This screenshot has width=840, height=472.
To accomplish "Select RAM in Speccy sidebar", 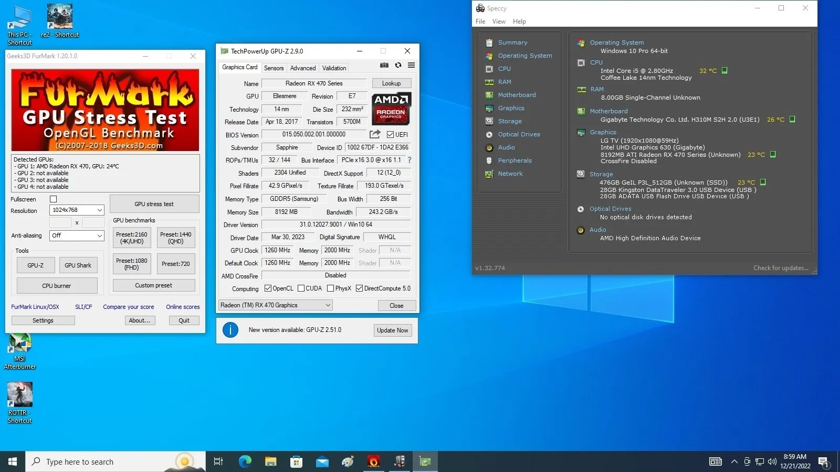I will [505, 82].
